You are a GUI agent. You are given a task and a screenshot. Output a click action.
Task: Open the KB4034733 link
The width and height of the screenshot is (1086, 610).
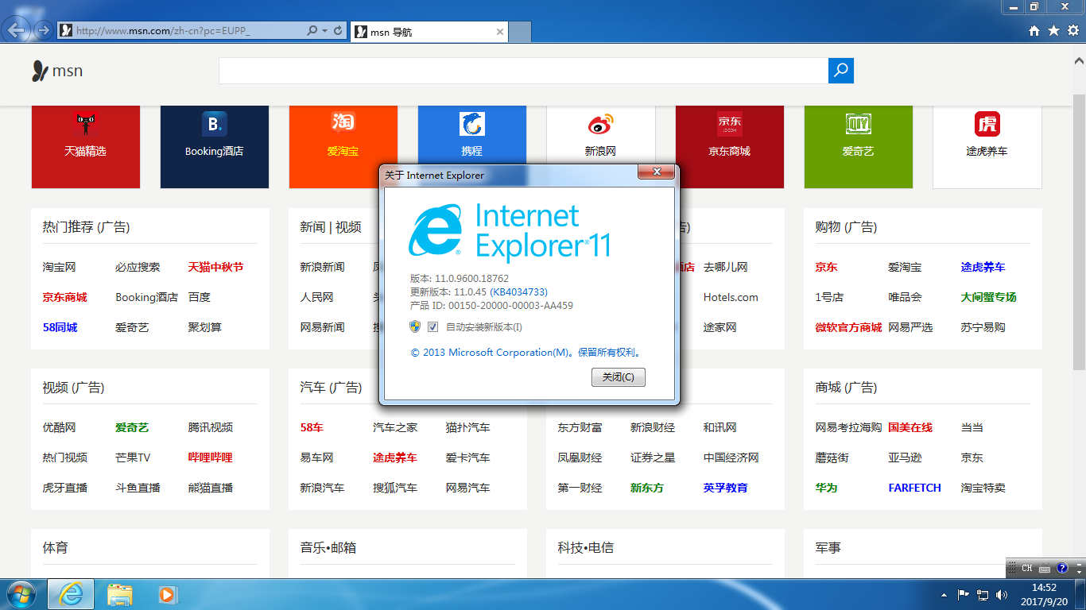coord(518,292)
